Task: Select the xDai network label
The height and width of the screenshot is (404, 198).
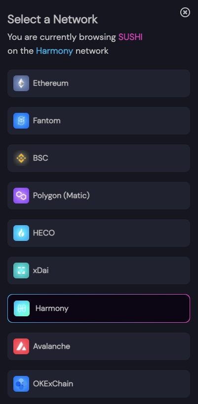Action: point(41,270)
